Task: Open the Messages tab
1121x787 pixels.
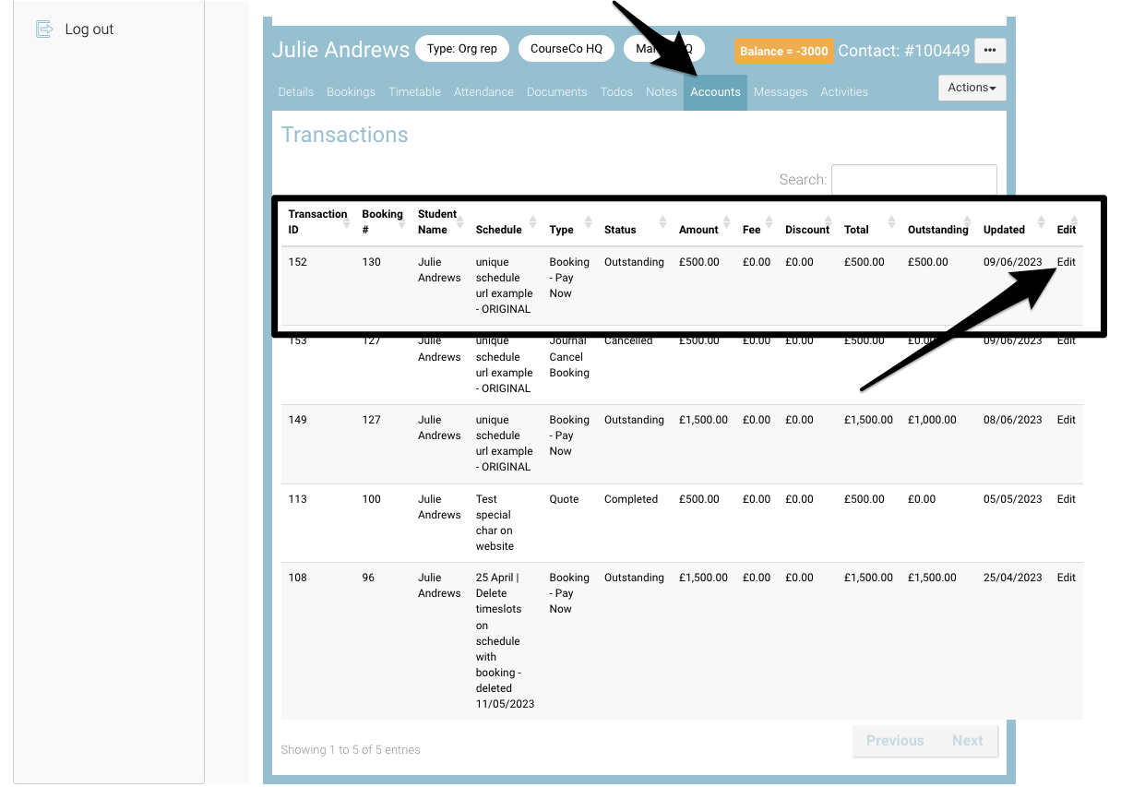Action: 780,92
